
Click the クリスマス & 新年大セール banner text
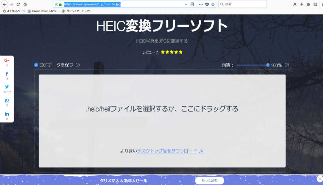coord(123,181)
